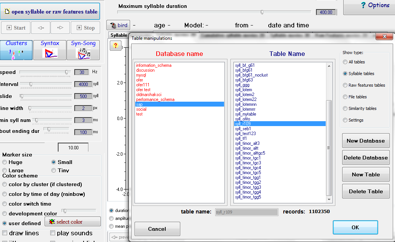
Task: Click the bird selector button
Action: click(x=118, y=26)
